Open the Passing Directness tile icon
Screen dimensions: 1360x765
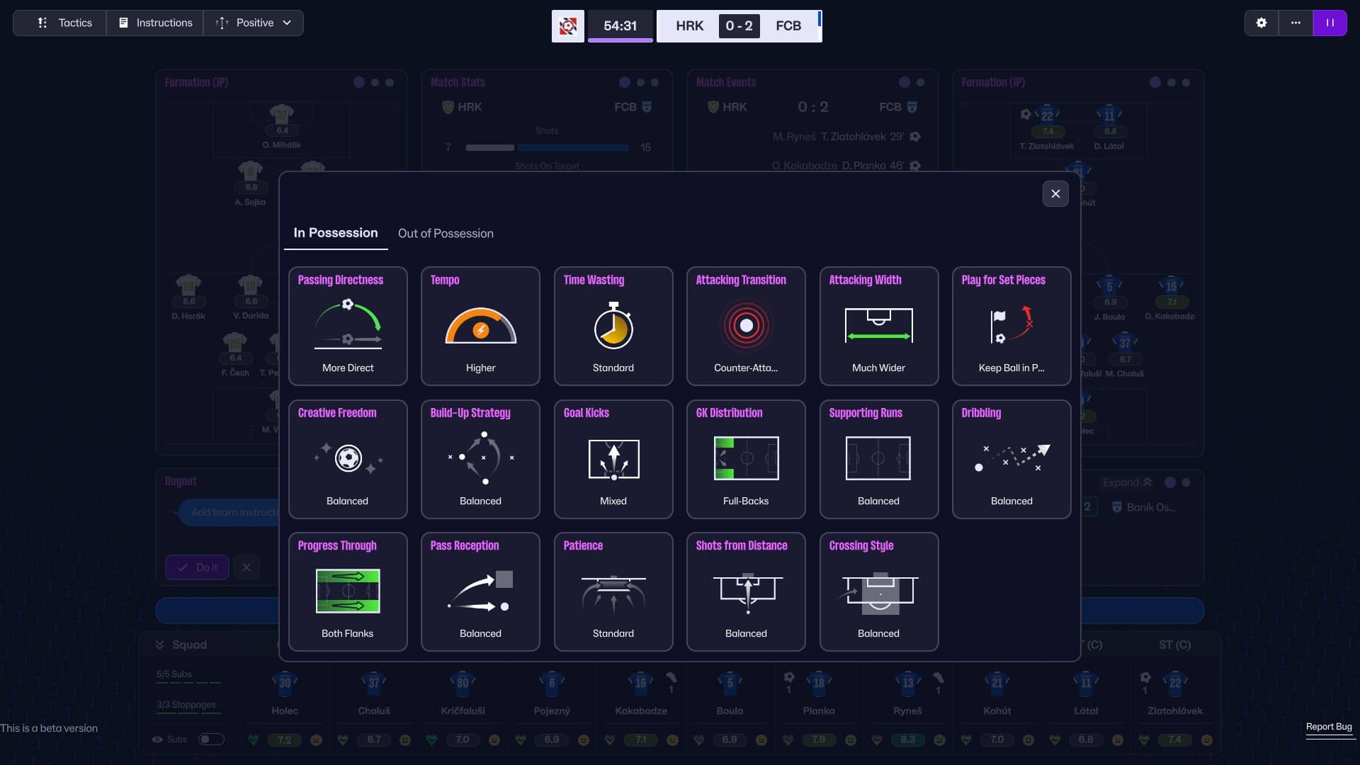pyautogui.click(x=348, y=325)
